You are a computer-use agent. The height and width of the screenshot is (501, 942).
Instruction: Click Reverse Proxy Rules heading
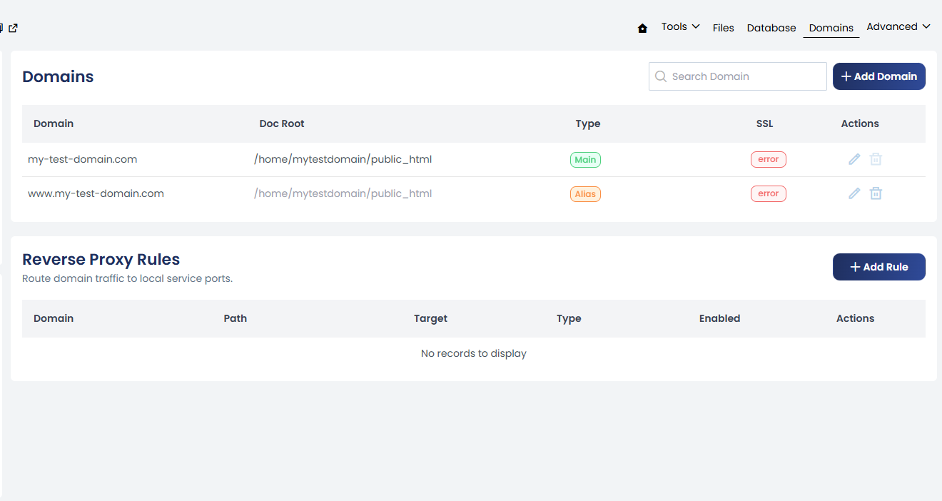[x=101, y=259]
